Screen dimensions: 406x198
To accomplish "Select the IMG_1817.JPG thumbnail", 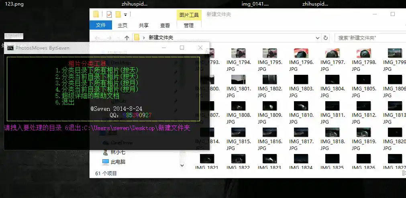I will (x=301, y=132).
